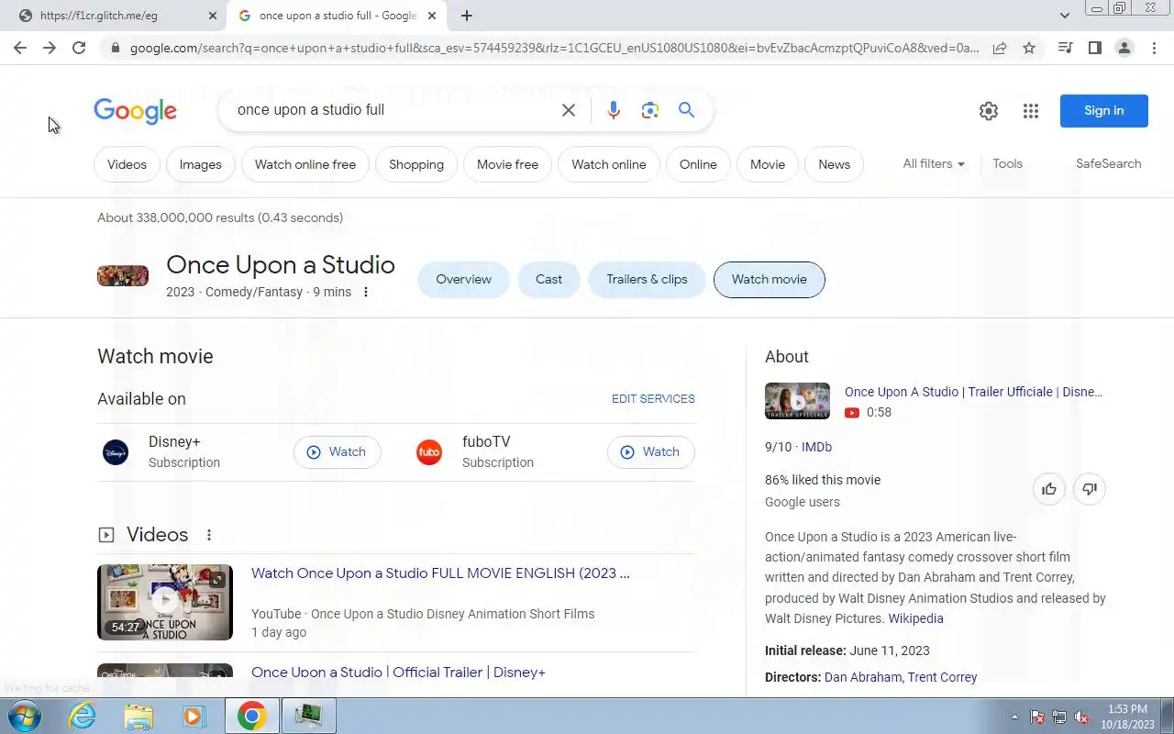This screenshot has width=1174, height=734.
Task: Like the movie with thumbs up
Action: point(1049,489)
